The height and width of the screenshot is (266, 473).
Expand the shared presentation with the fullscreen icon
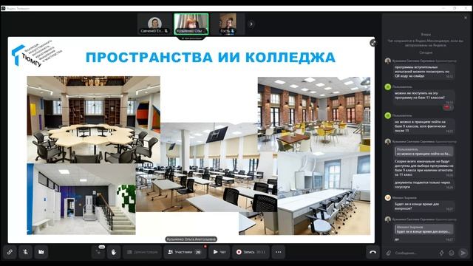372,43
